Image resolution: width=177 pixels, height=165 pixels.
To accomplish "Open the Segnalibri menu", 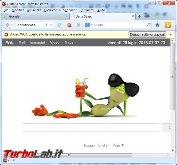I will coord(70,10).
